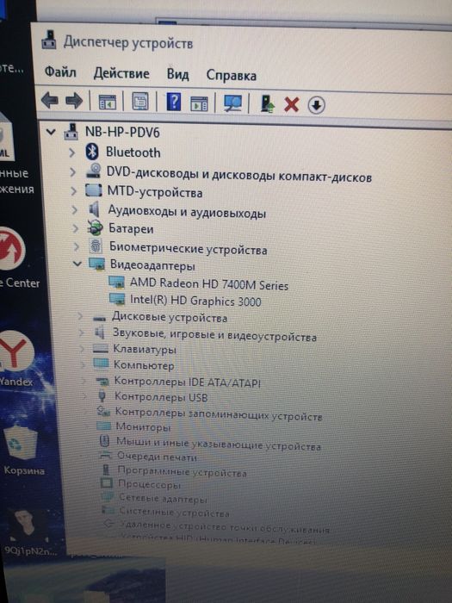Click the speaker icon beside Аудиовходы
This screenshot has width=452, height=603.
click(x=94, y=209)
